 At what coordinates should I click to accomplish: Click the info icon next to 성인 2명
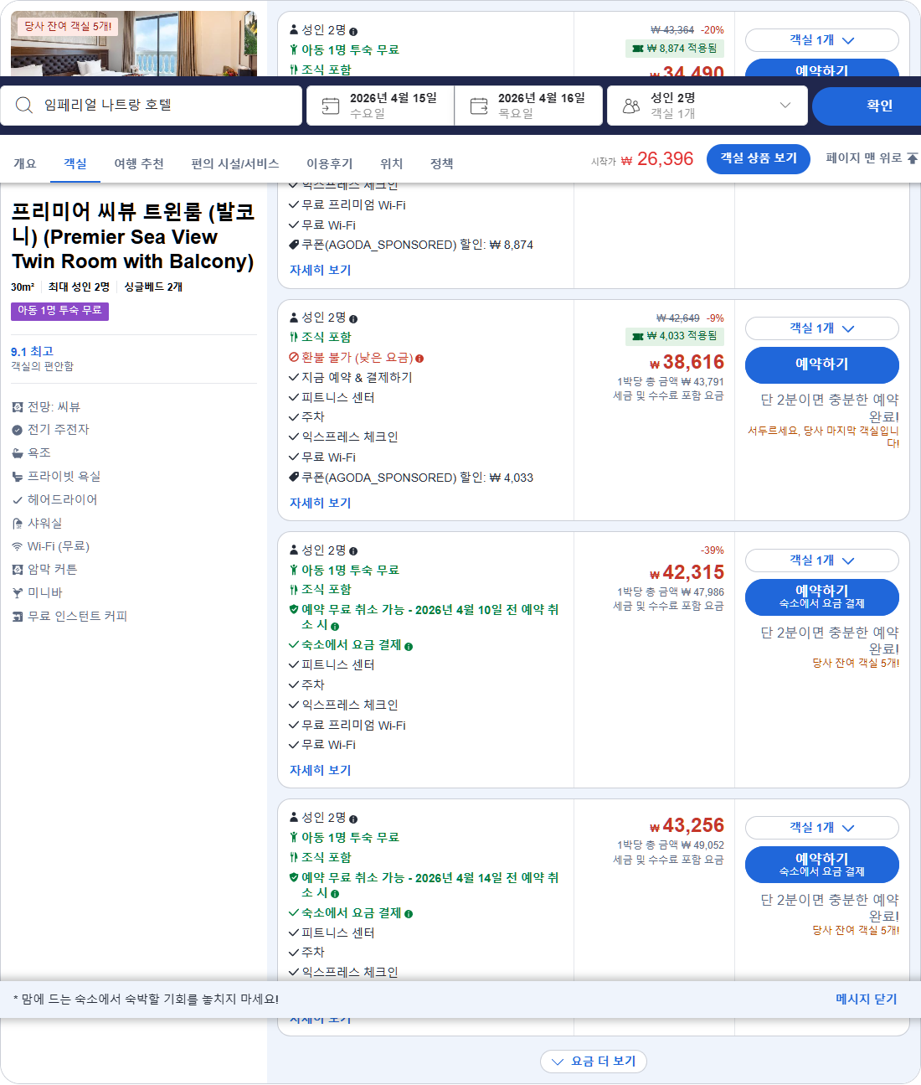354,318
